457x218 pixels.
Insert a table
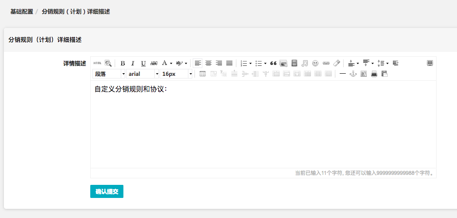(x=202, y=74)
